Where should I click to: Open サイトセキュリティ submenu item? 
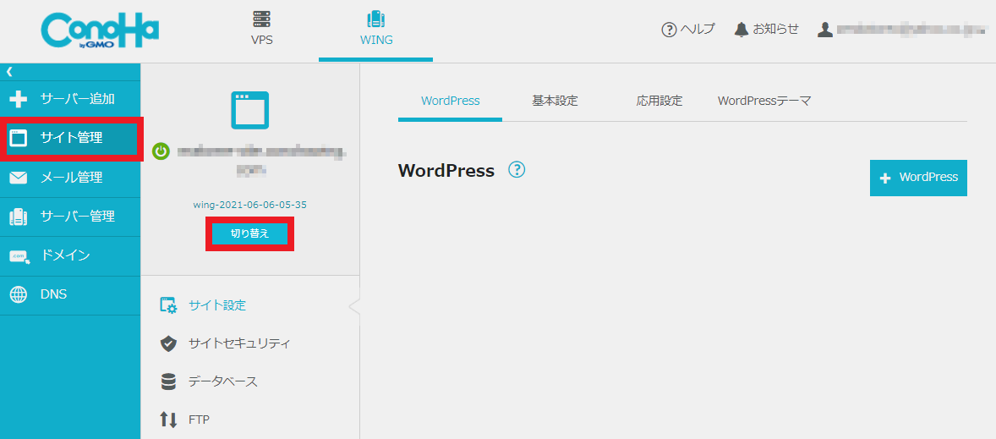click(x=238, y=343)
